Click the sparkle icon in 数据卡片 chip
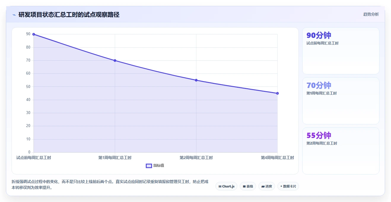Viewport: 391px width, 202px height. [281, 186]
